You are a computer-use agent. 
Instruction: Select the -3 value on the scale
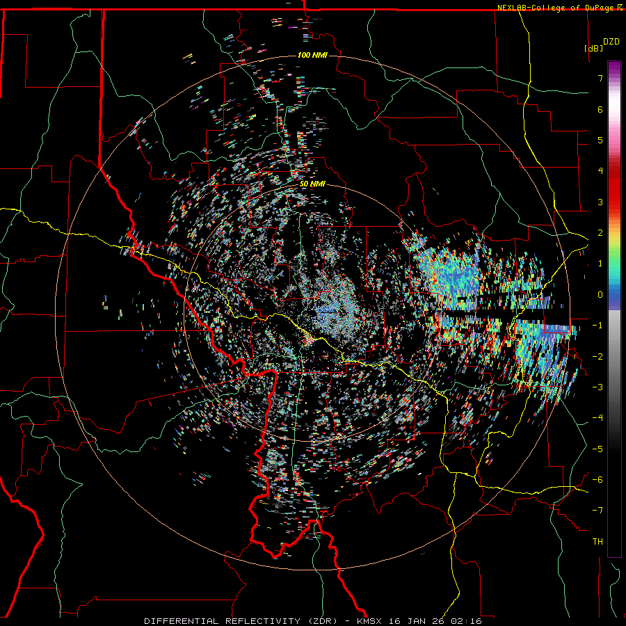point(597,387)
